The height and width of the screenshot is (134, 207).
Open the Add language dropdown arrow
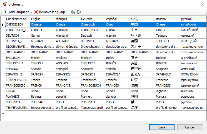(32, 12)
